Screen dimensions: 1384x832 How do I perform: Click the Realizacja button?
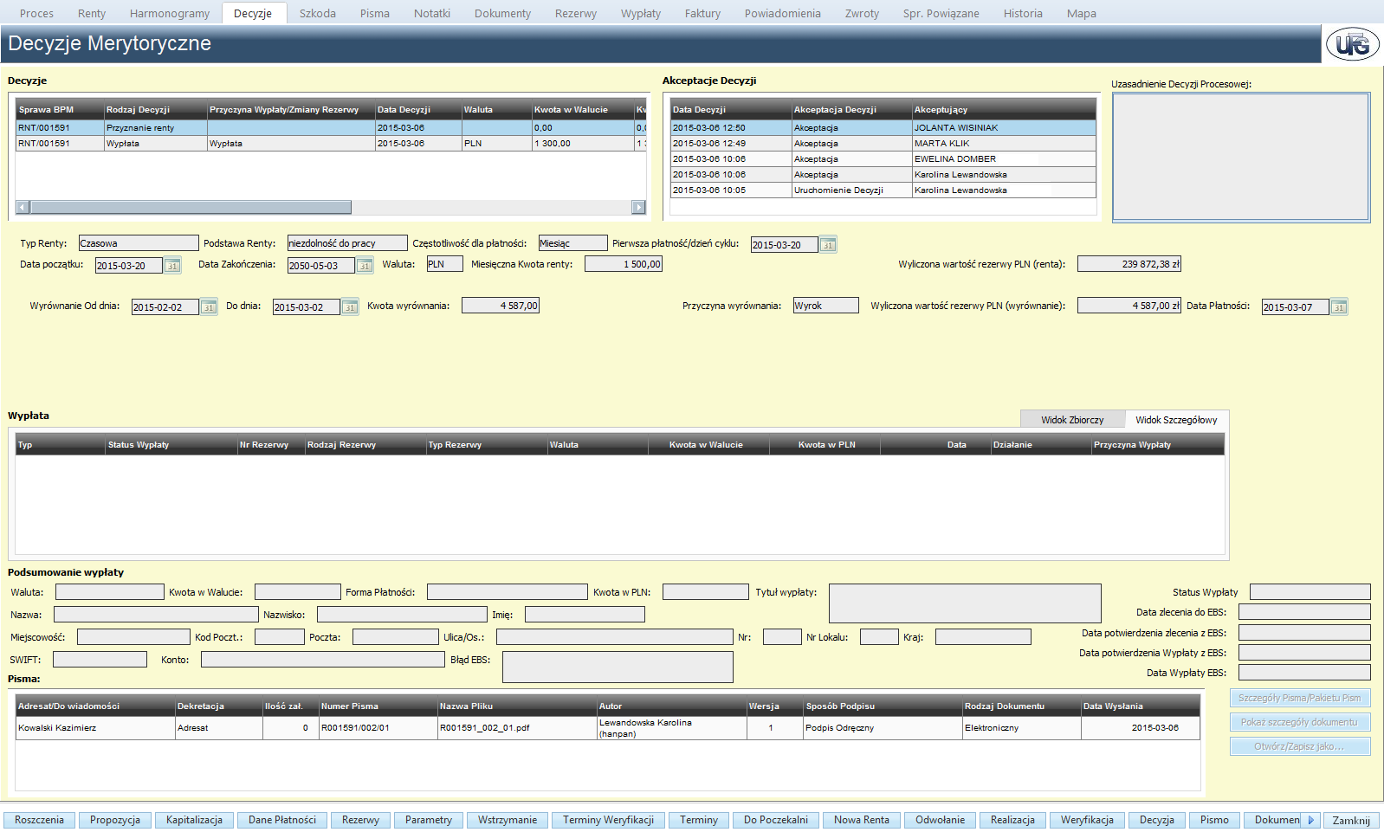click(1012, 820)
